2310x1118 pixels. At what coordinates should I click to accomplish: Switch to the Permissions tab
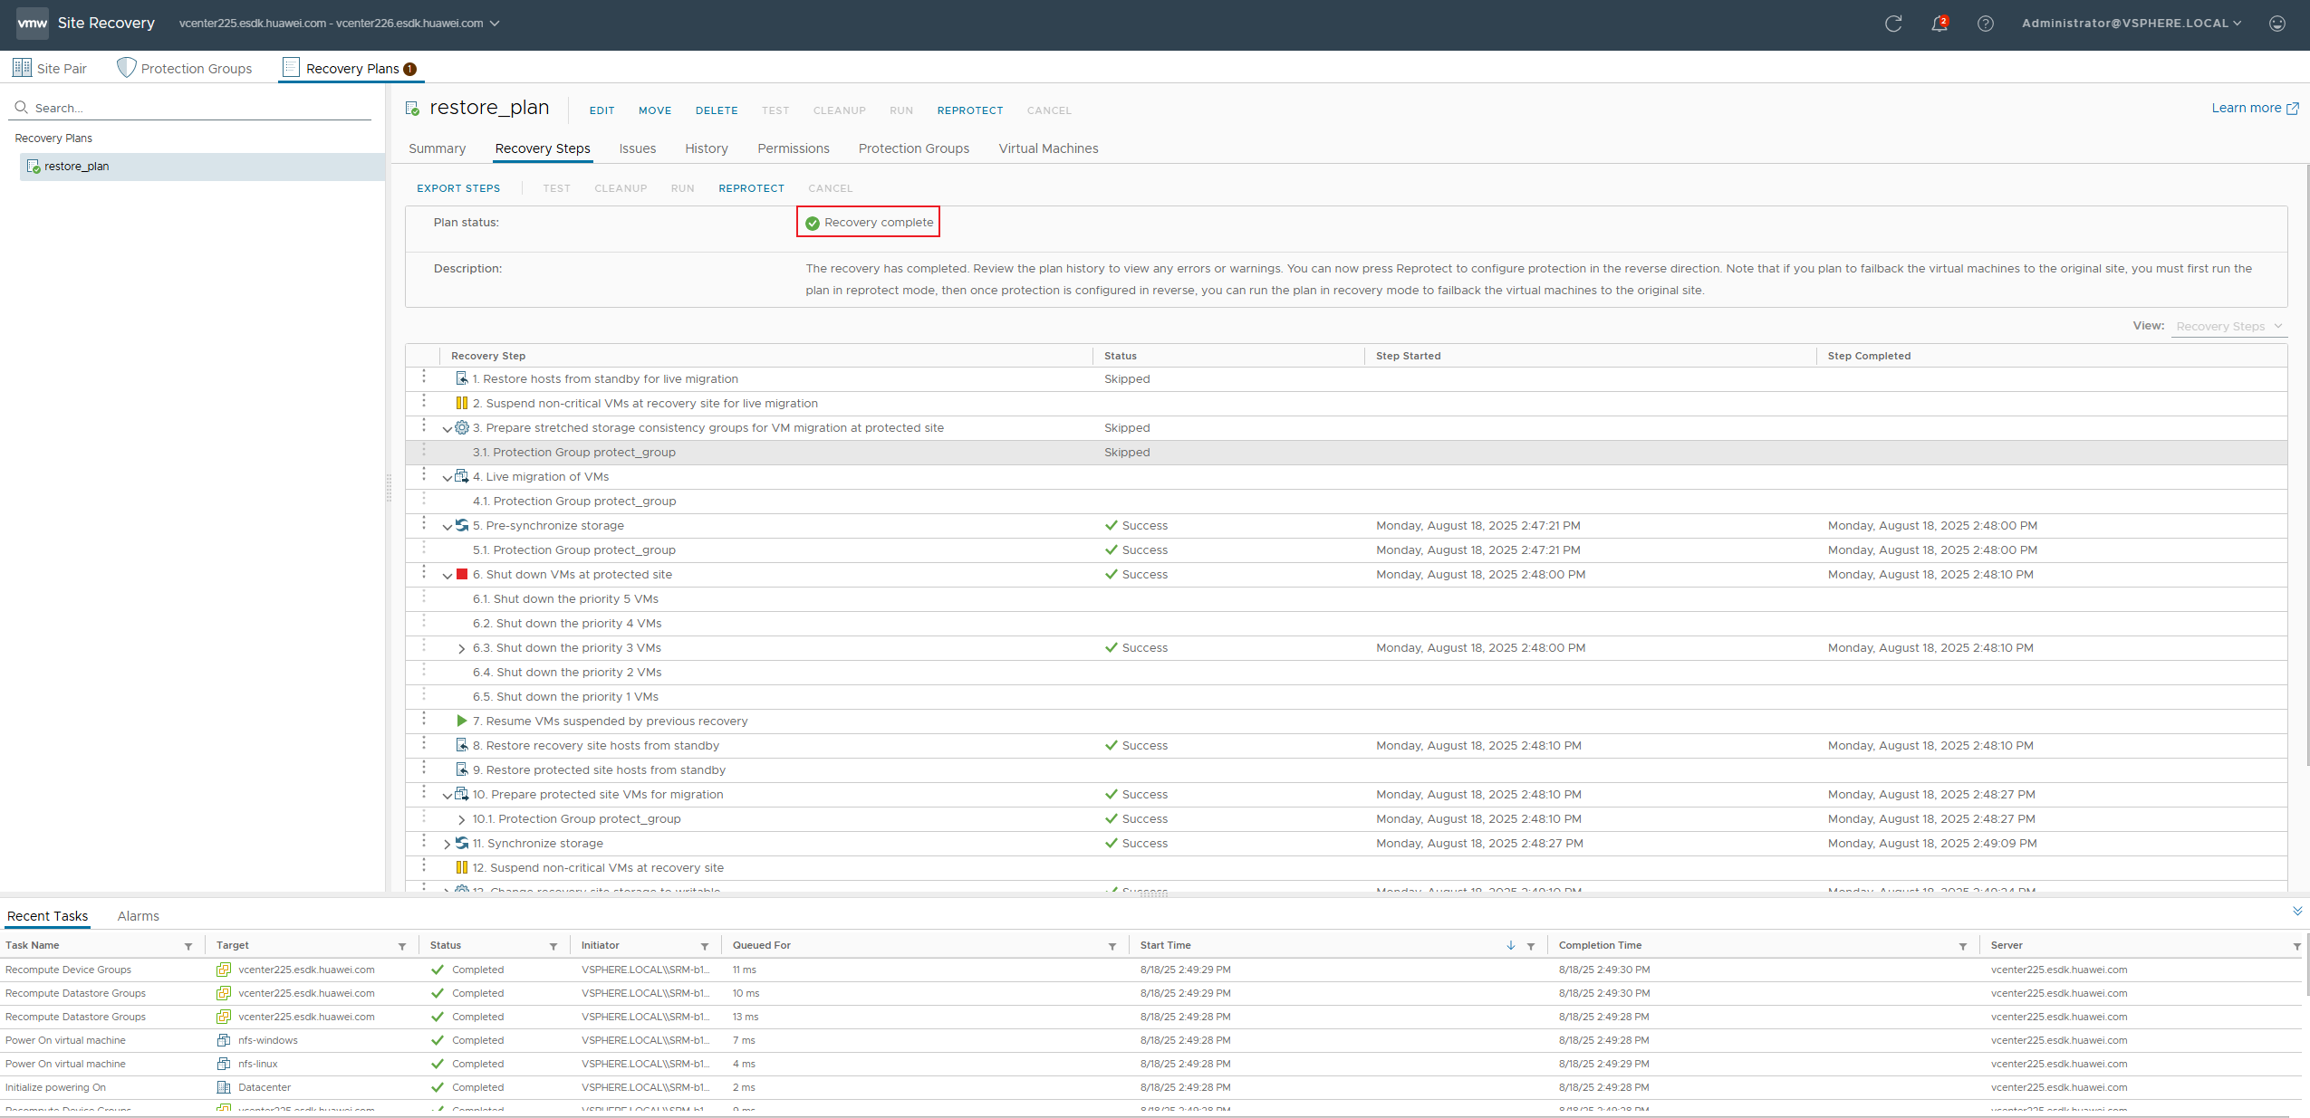click(x=794, y=148)
